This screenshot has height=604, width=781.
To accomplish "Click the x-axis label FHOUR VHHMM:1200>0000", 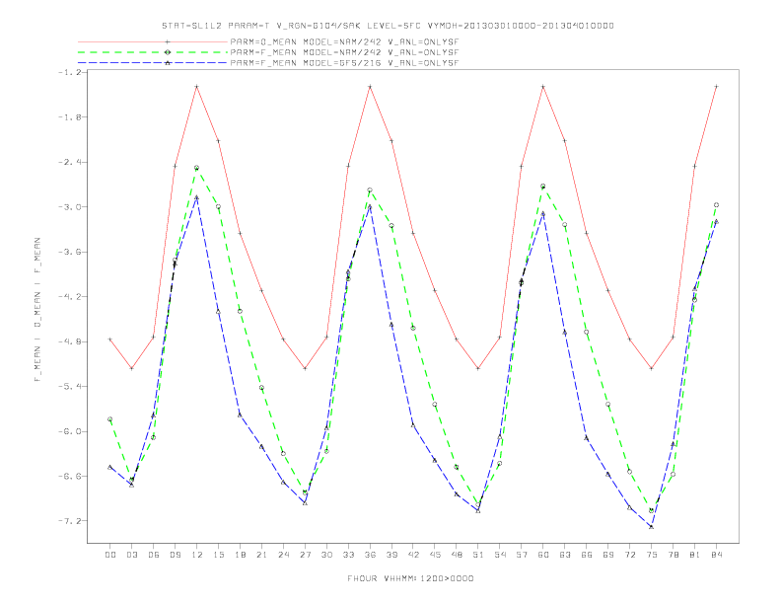I will (410, 578).
